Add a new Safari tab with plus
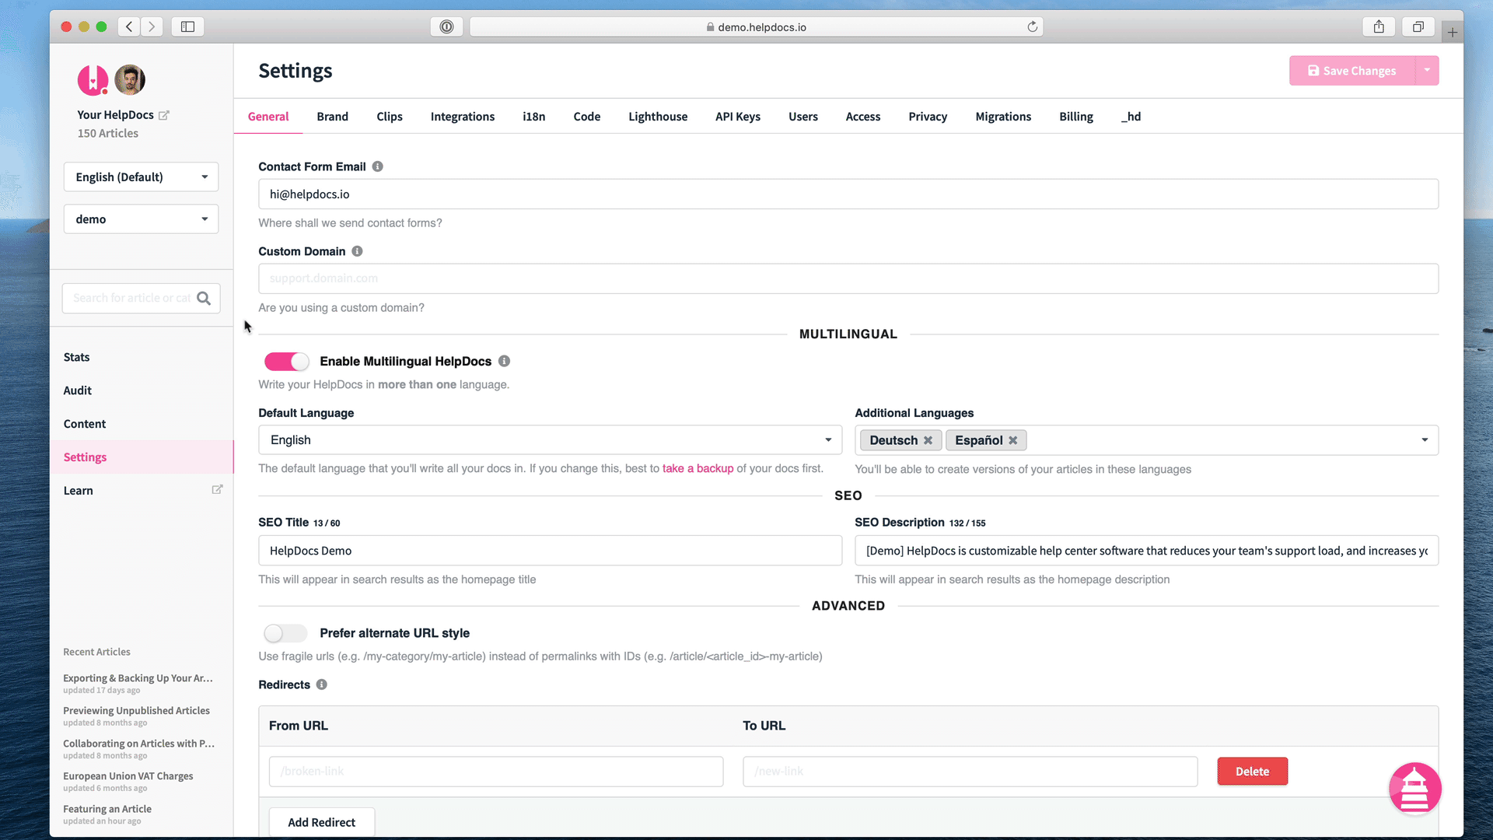 coord(1452,32)
